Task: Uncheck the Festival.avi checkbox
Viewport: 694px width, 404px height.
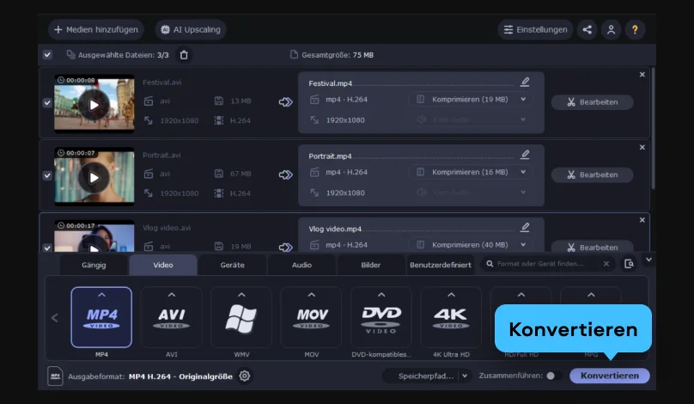Action: (x=47, y=103)
